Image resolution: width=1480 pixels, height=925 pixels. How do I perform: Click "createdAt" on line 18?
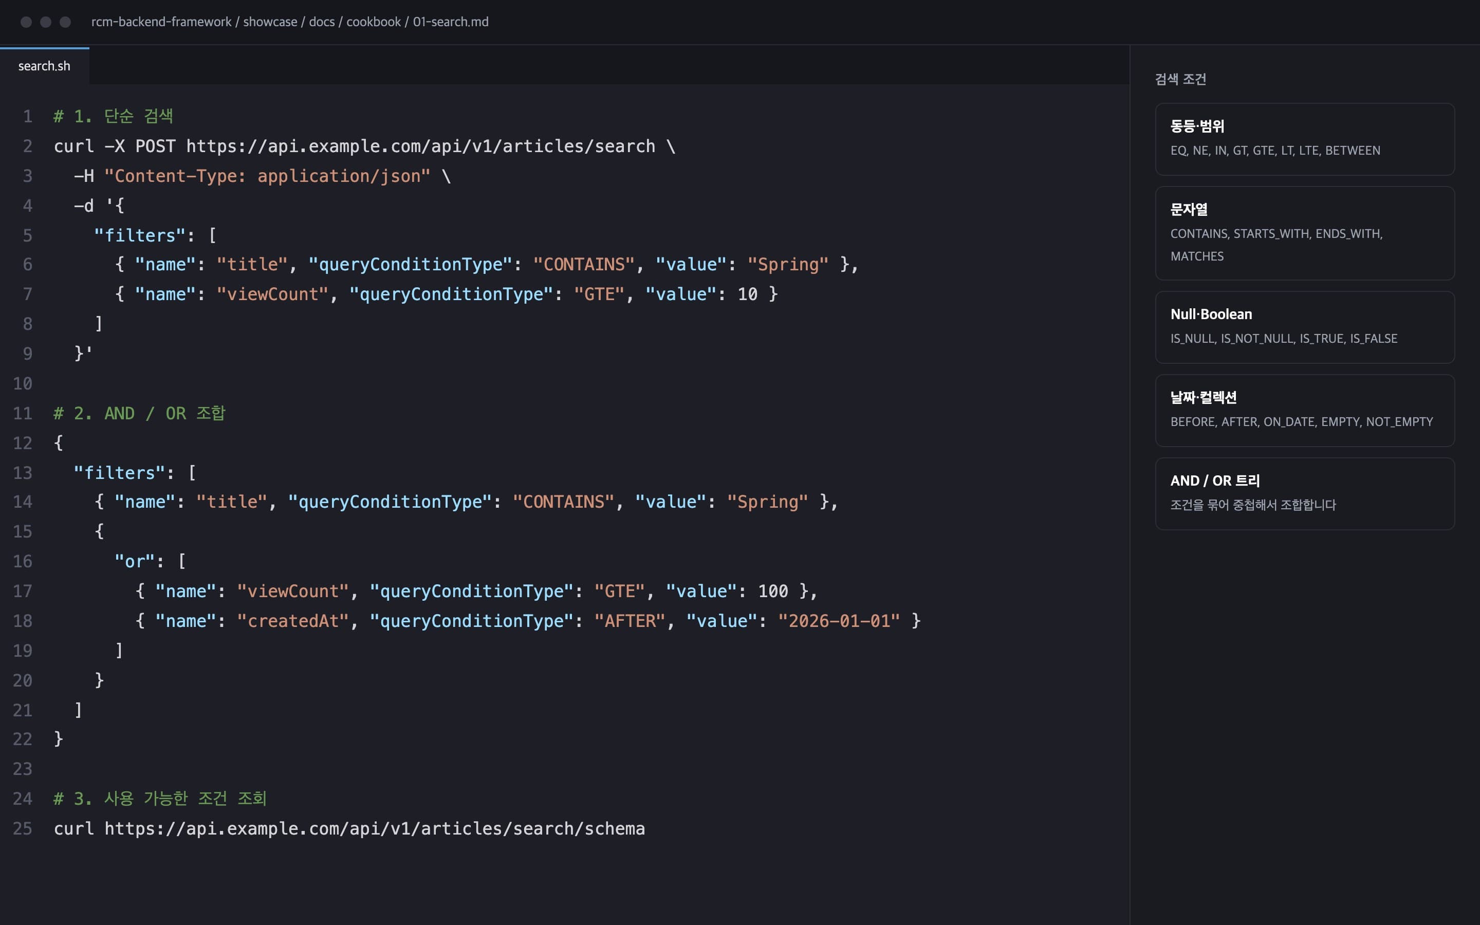click(x=293, y=621)
